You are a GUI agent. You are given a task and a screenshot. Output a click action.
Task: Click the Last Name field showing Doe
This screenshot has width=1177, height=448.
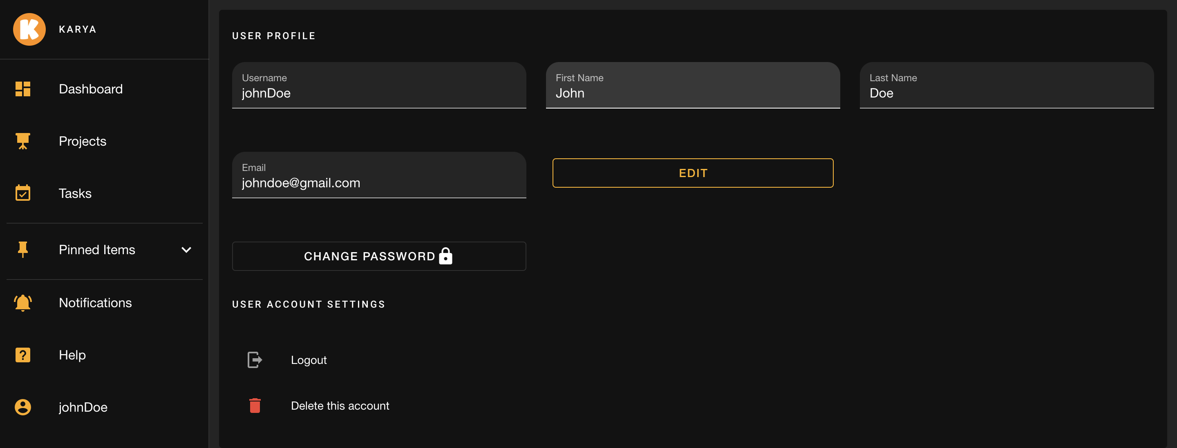coord(1007,86)
